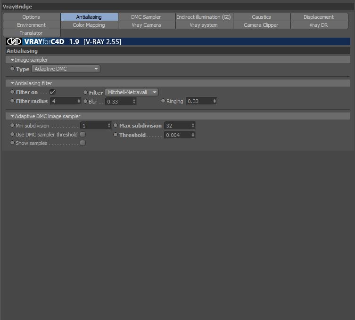Click the Antialiasing section header
This screenshot has height=320, width=355.
click(x=178, y=51)
